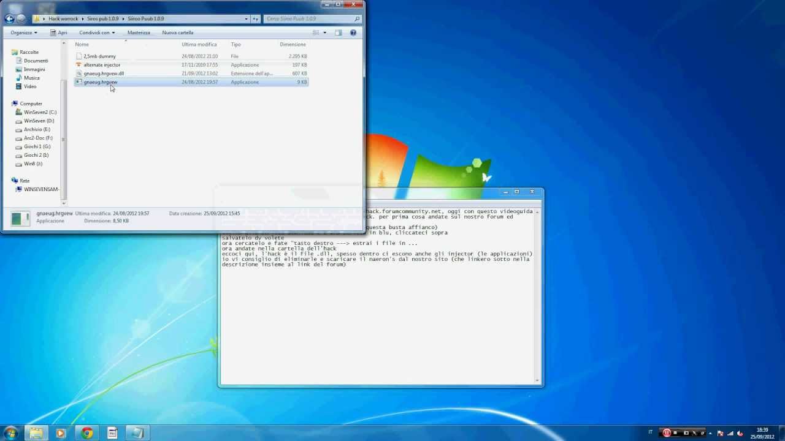
Task: Click the alternate injector file icon
Action: click(x=78, y=64)
